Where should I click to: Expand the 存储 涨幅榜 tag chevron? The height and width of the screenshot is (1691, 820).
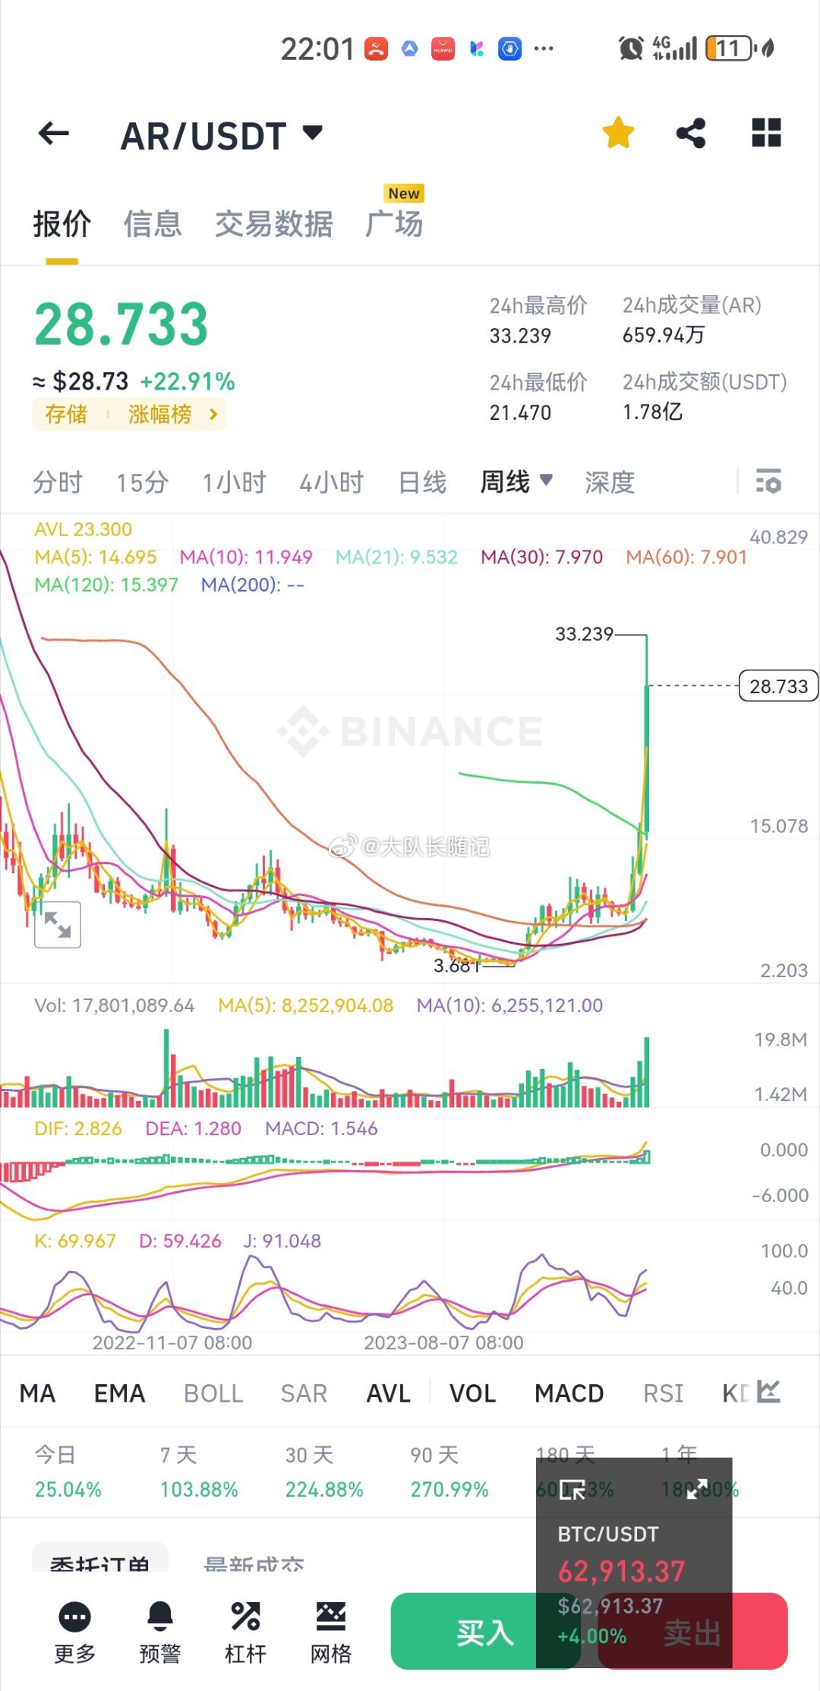213,415
